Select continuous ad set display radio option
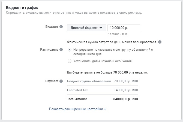This screenshot has width=183, height=122. pyautogui.click(x=70, y=50)
